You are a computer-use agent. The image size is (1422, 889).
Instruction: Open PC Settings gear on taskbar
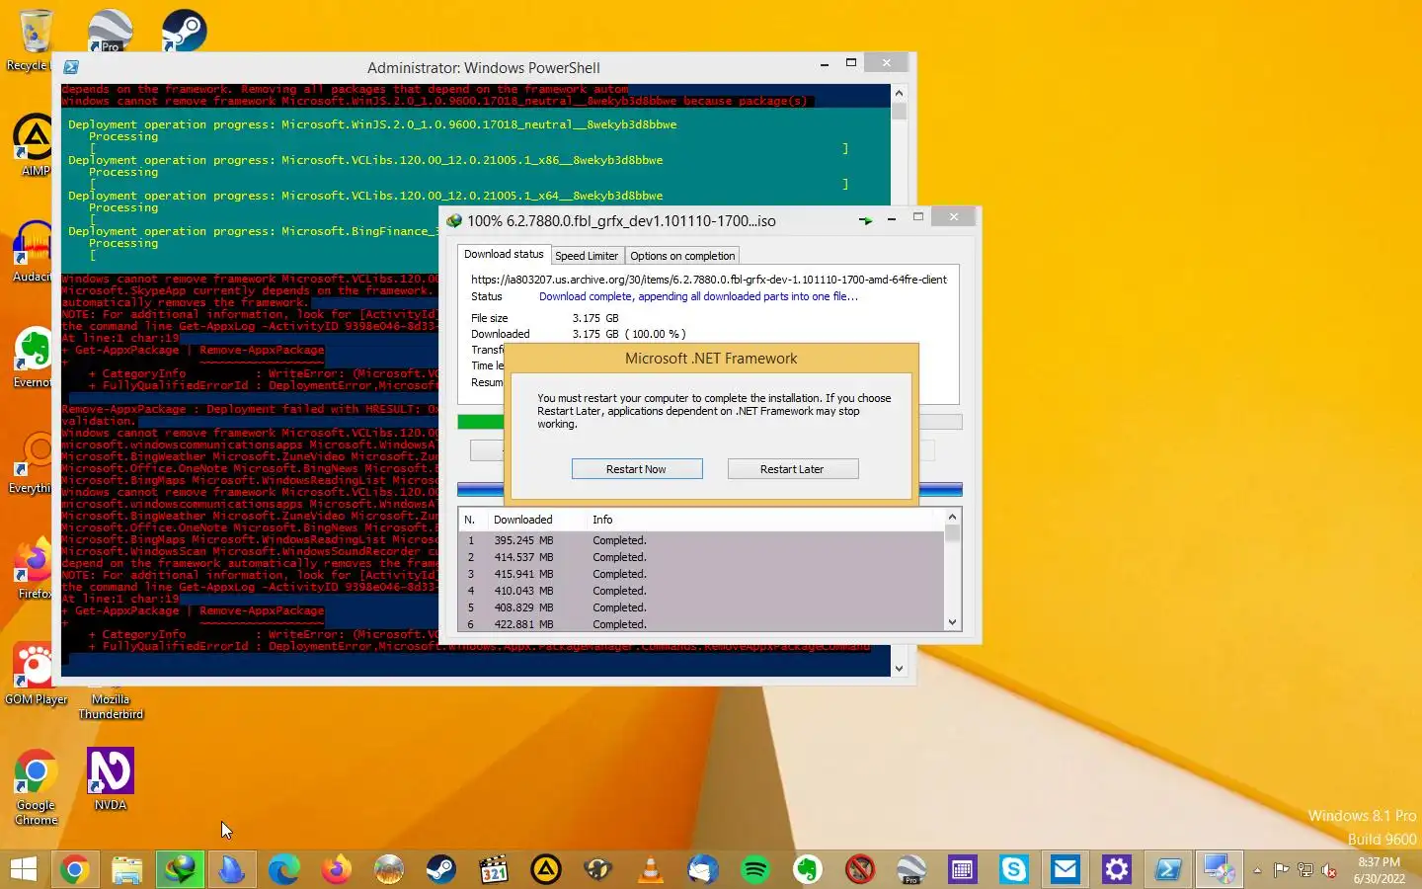click(x=1117, y=869)
